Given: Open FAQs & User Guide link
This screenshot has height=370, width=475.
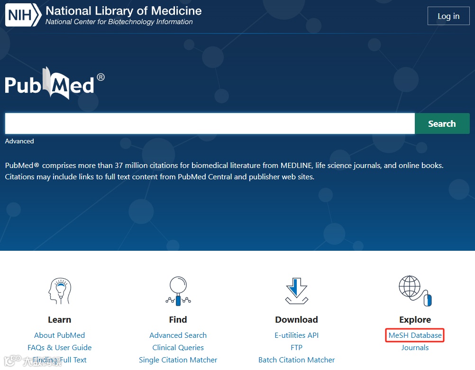Looking at the screenshot, I should click(59, 348).
